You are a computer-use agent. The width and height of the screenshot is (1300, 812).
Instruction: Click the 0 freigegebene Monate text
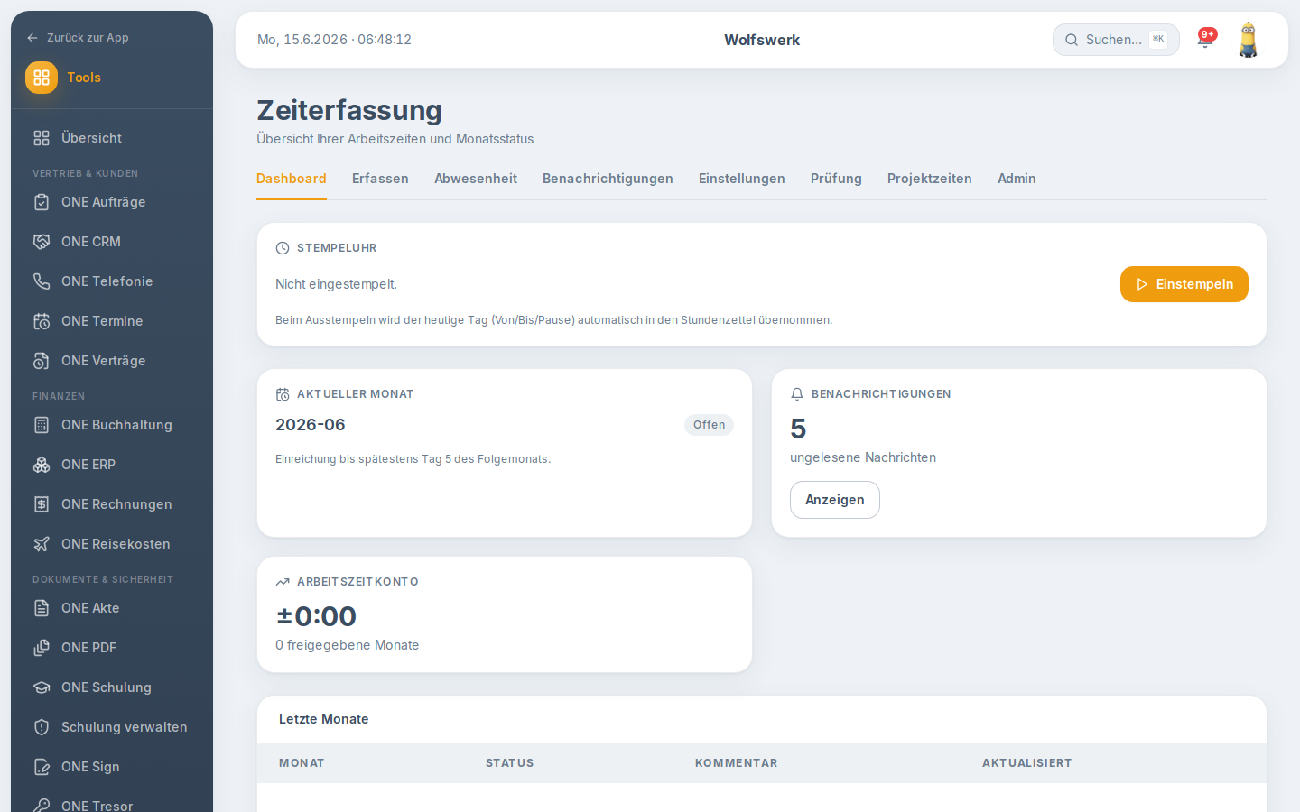coord(348,645)
